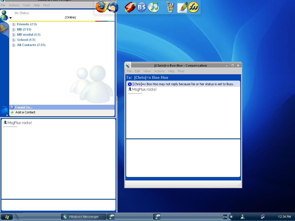The image size is (295, 221).
Task: Click the conversation message input box
Action: [183, 158]
